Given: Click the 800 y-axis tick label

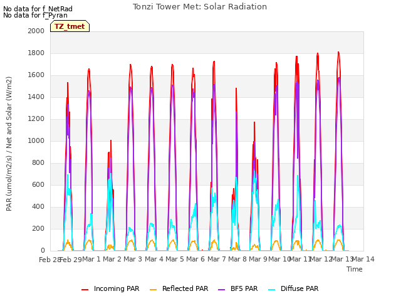Looking at the screenshot, I should (x=38, y=163).
